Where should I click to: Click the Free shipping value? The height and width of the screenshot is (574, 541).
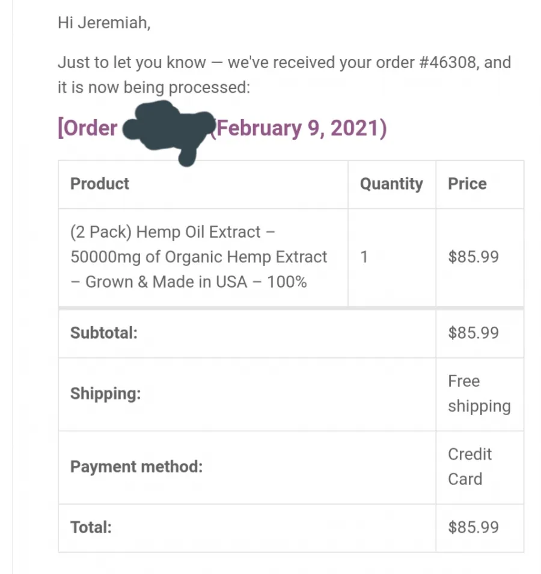(478, 393)
